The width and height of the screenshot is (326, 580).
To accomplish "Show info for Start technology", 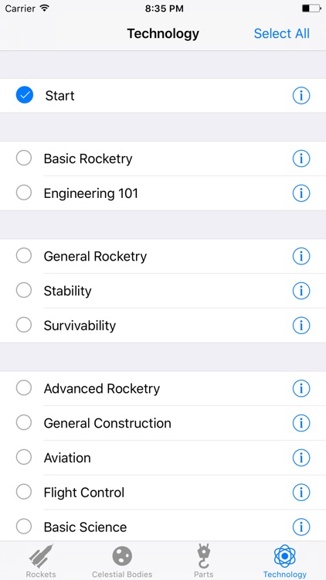I will point(301,96).
